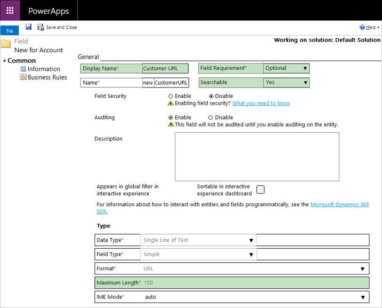Collapse the Common tree section

click(x=5, y=61)
